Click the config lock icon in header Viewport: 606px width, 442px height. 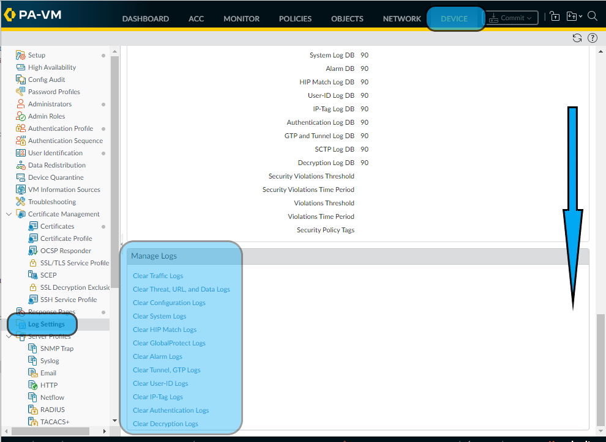click(555, 17)
